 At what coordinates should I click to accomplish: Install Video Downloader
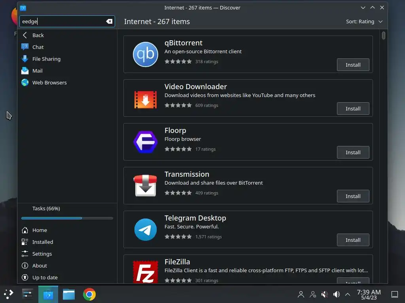(353, 109)
